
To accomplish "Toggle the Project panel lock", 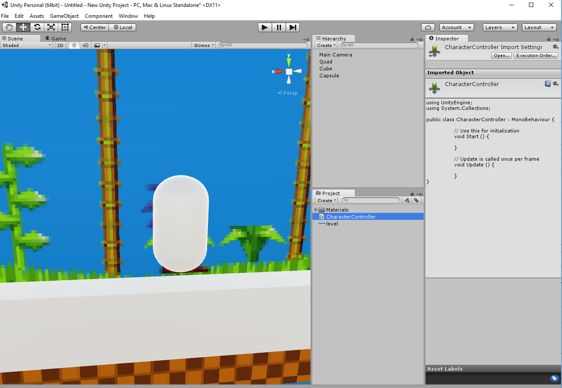I will [x=412, y=194].
